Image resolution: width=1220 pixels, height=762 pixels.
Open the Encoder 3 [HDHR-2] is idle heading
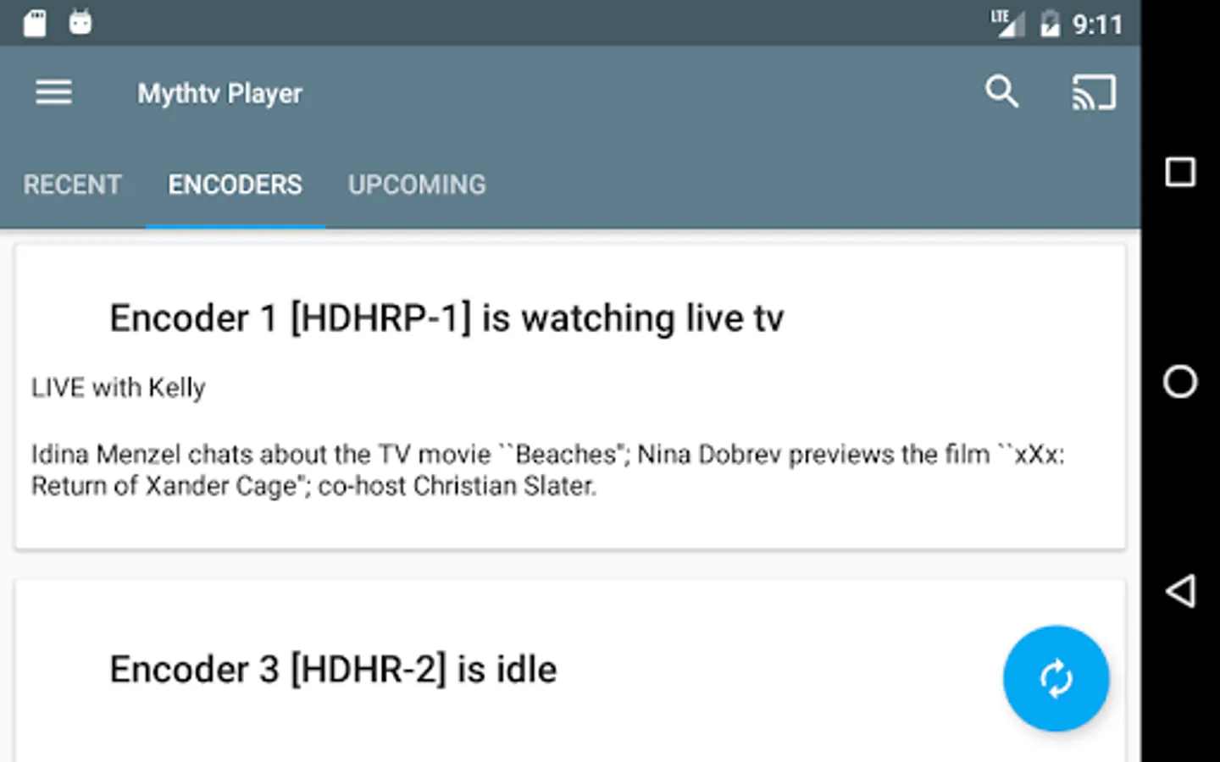[333, 670]
